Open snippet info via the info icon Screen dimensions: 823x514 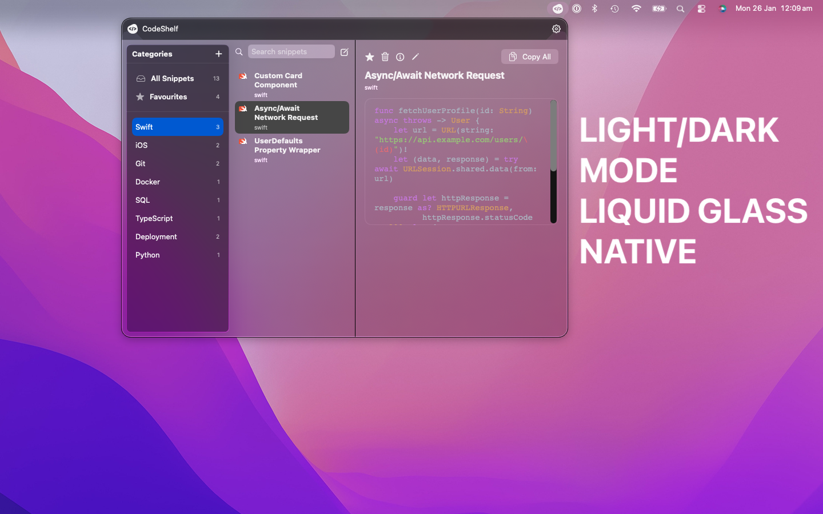(399, 57)
